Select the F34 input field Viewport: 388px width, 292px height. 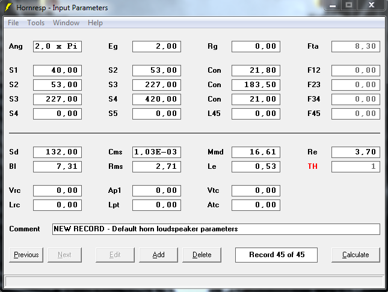[x=356, y=99]
